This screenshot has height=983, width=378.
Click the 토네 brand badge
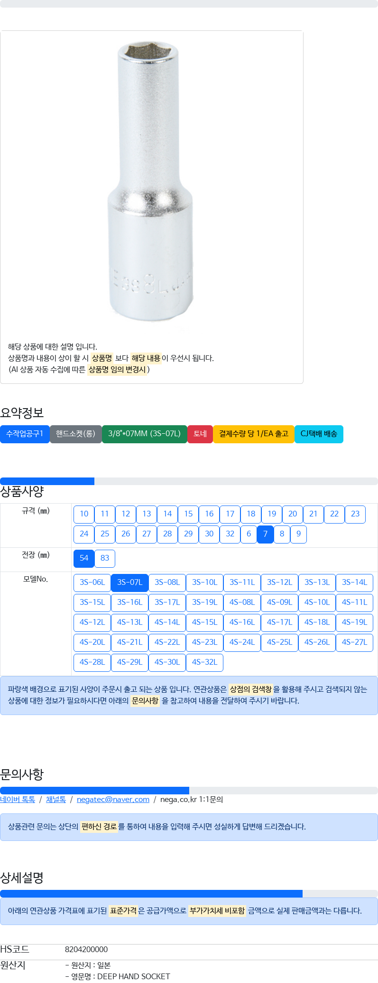(200, 434)
